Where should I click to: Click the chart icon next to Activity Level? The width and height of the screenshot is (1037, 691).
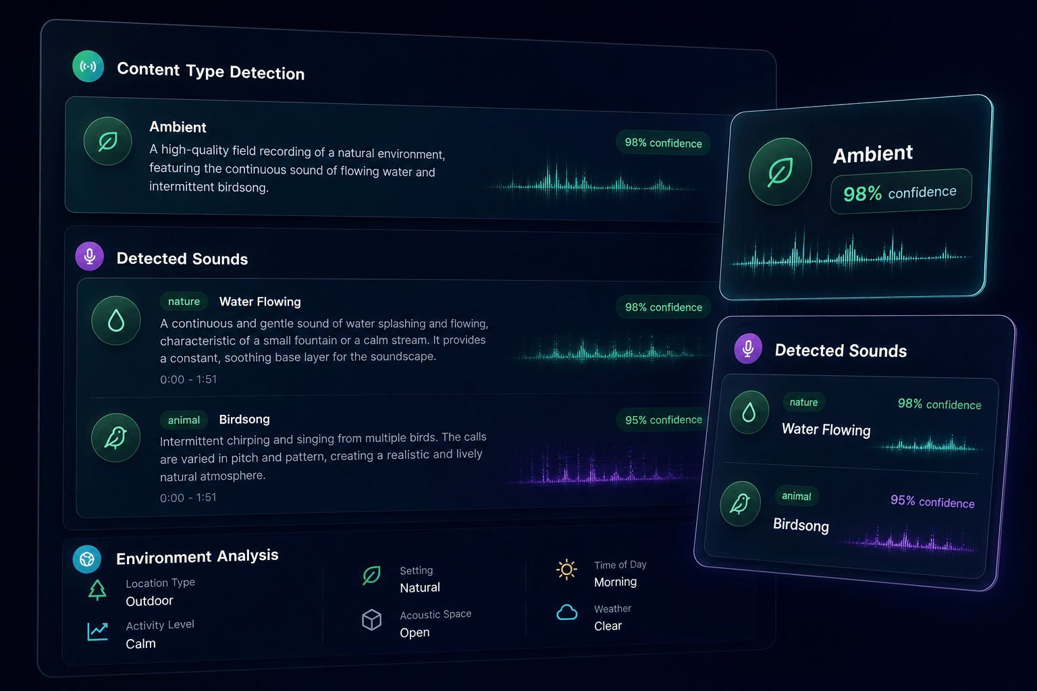point(97,632)
